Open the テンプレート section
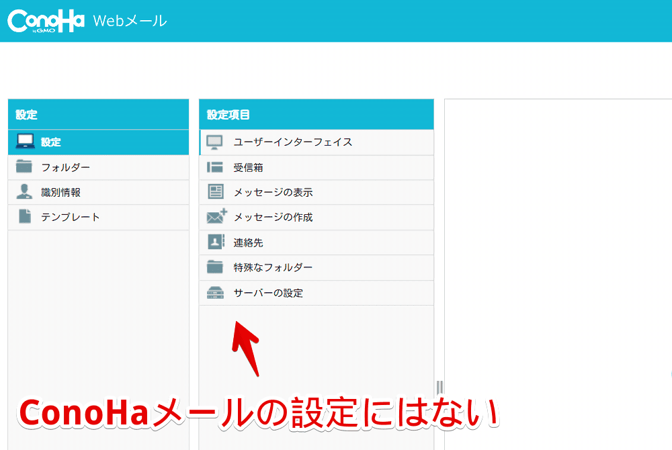 tap(99, 218)
